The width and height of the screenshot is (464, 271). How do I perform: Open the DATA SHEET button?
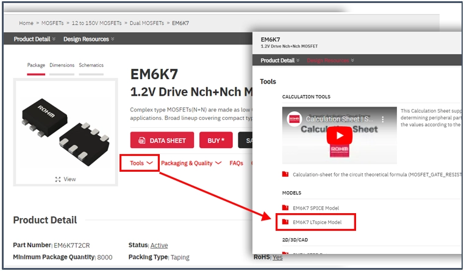(x=162, y=140)
